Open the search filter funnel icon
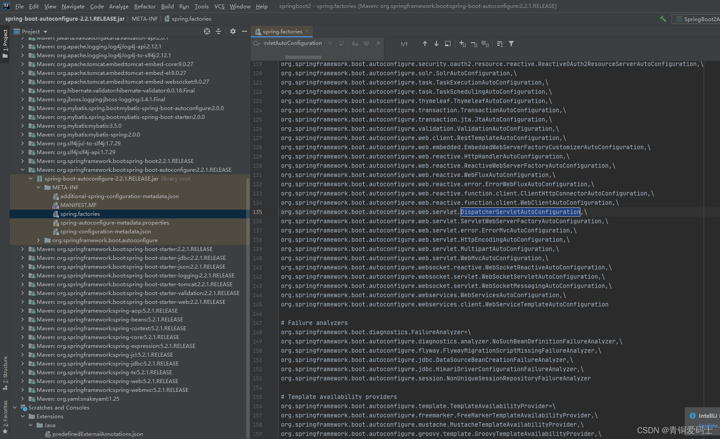Image resolution: width=720 pixels, height=439 pixels. pos(511,44)
